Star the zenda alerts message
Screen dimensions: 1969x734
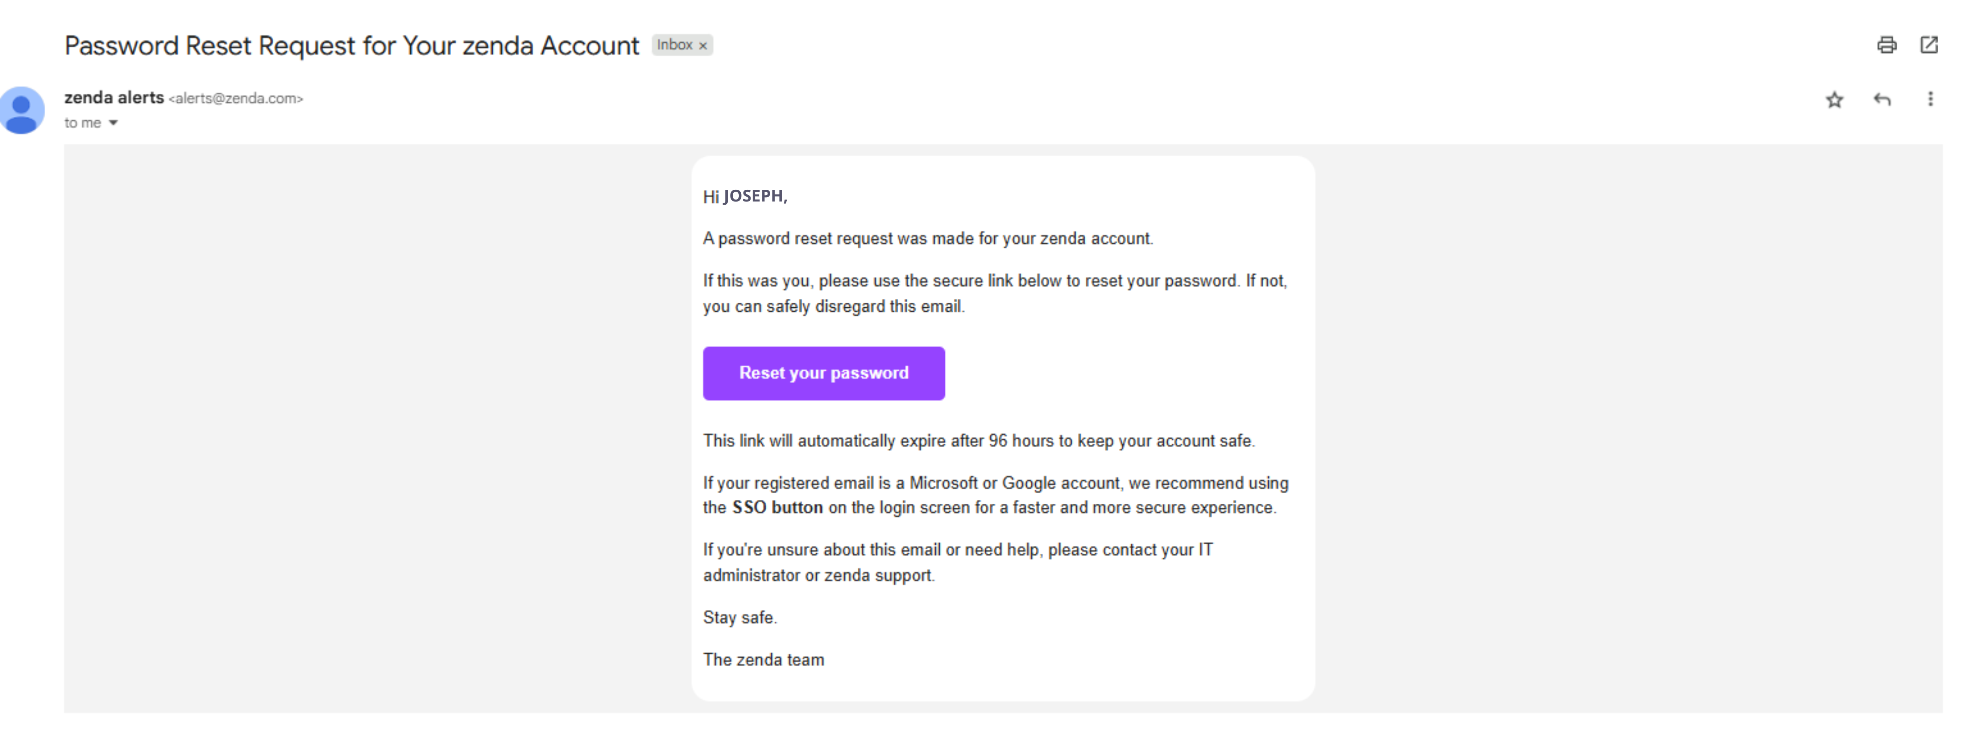(x=1834, y=99)
